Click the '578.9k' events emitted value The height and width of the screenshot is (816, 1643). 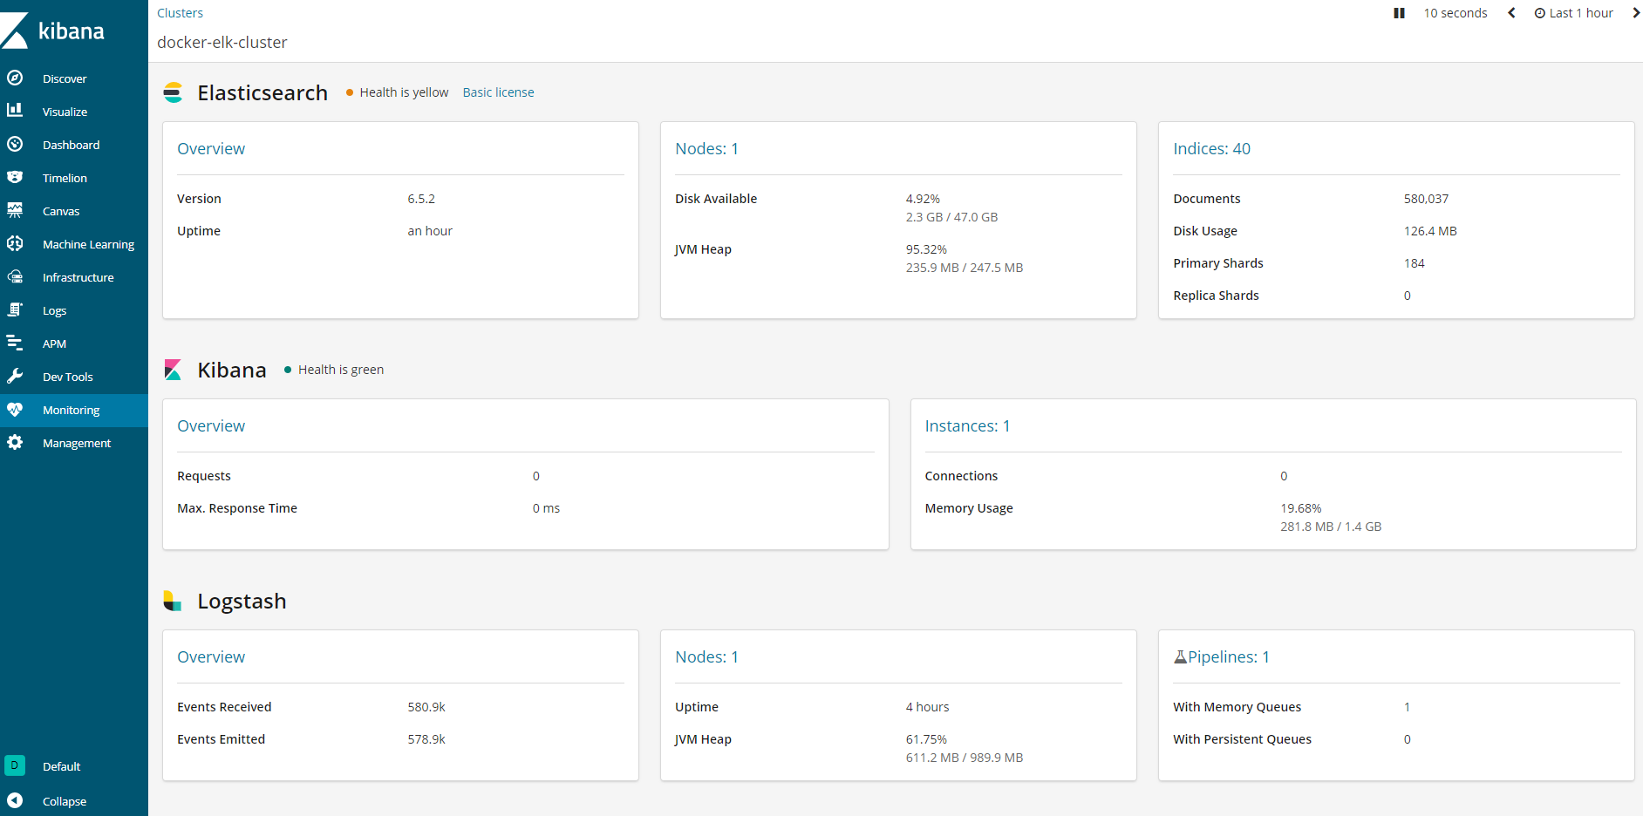point(426,739)
